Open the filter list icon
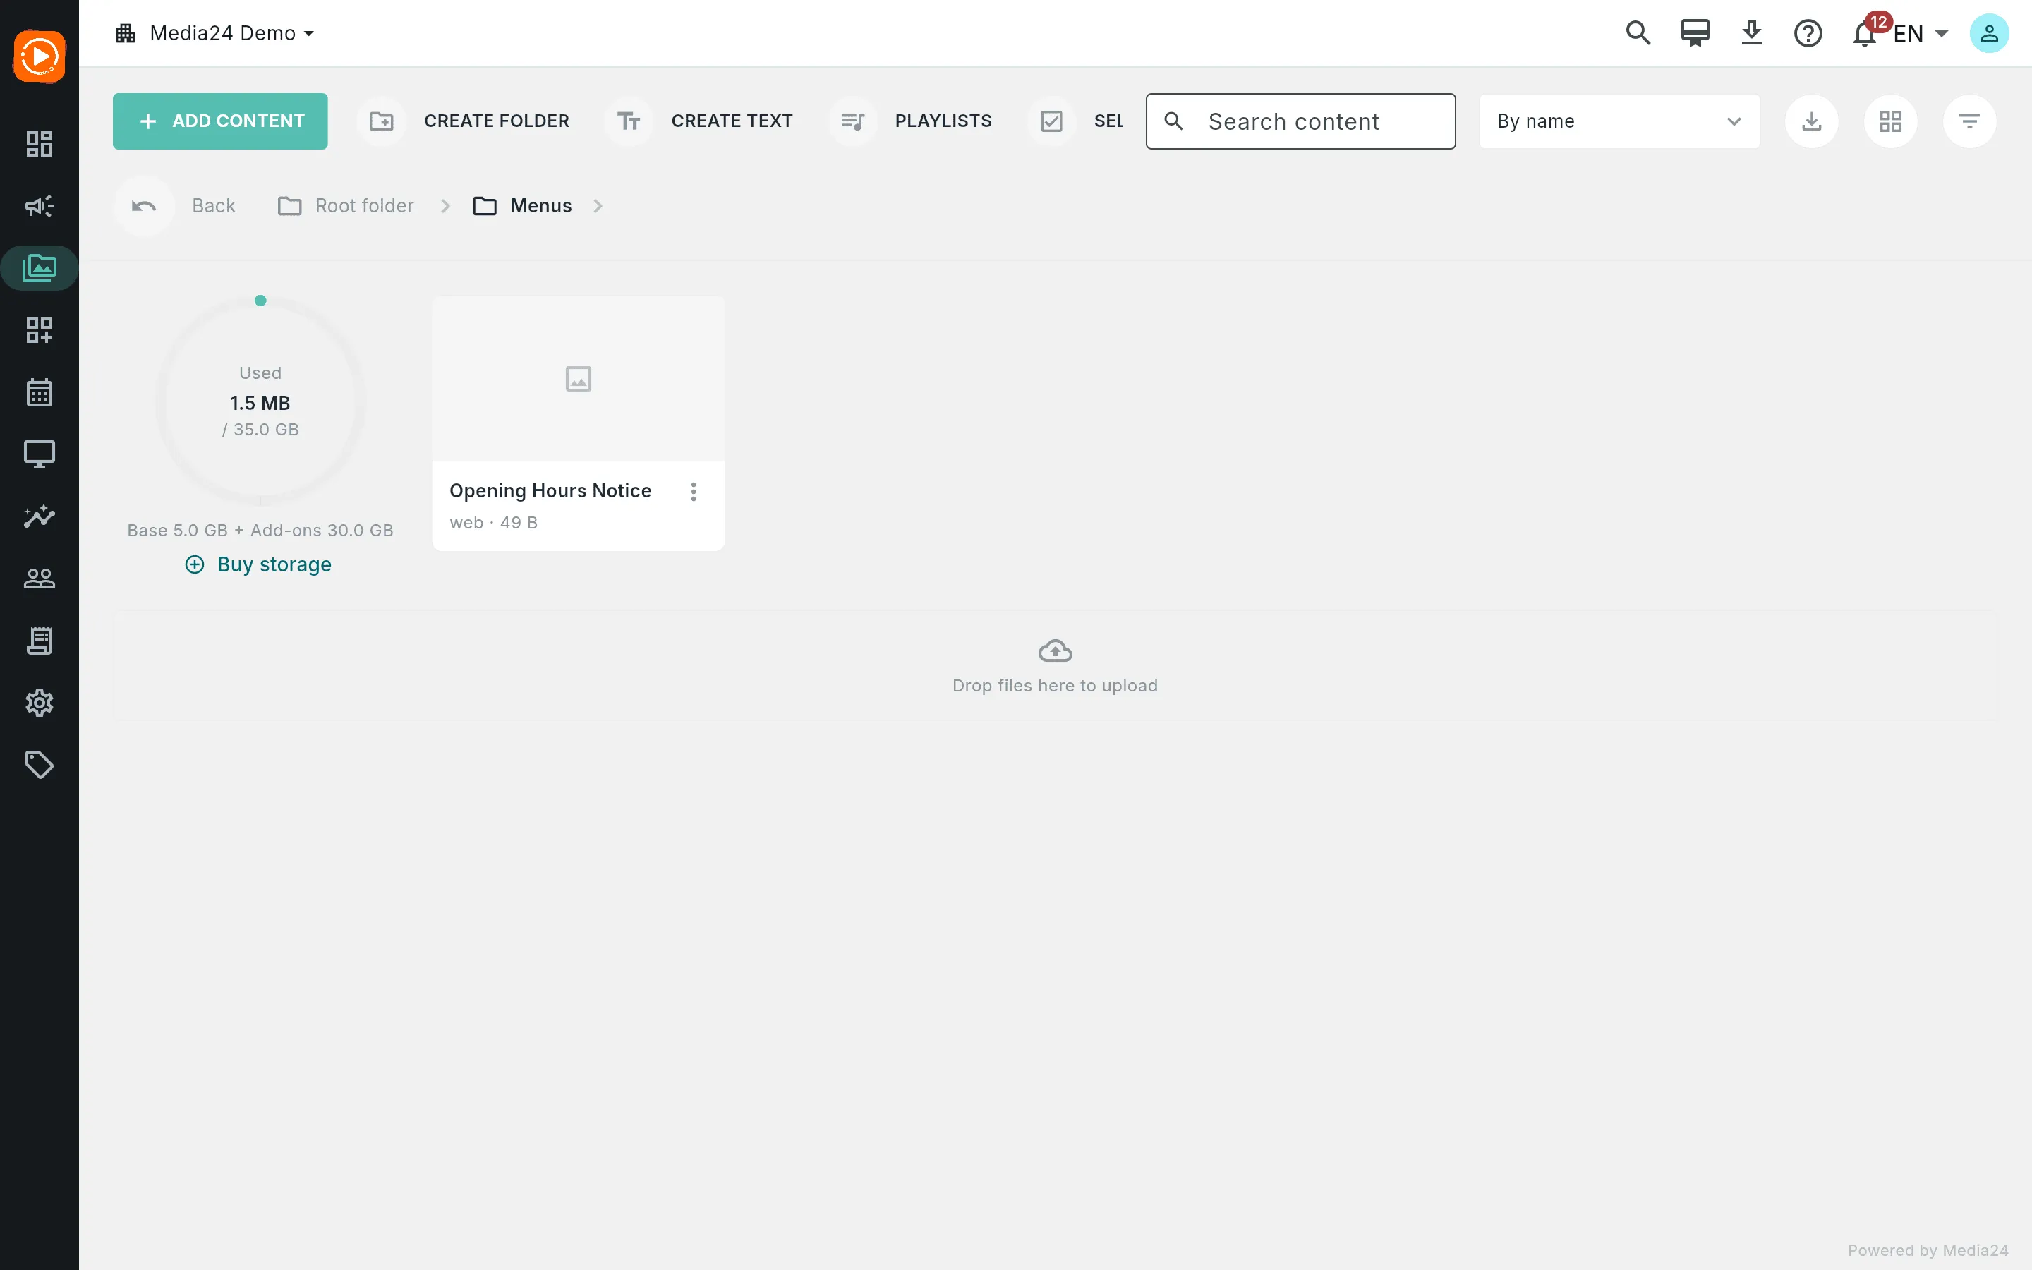 click(x=1970, y=122)
